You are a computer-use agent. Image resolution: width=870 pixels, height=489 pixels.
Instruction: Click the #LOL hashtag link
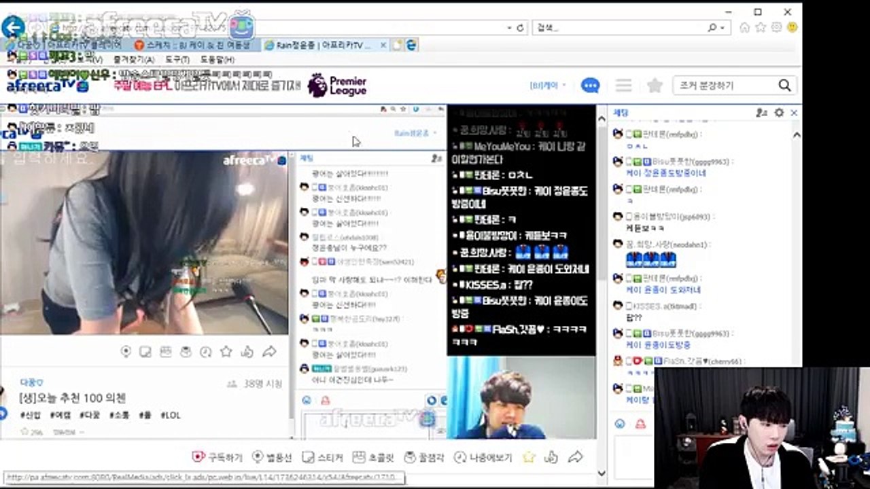click(x=171, y=415)
